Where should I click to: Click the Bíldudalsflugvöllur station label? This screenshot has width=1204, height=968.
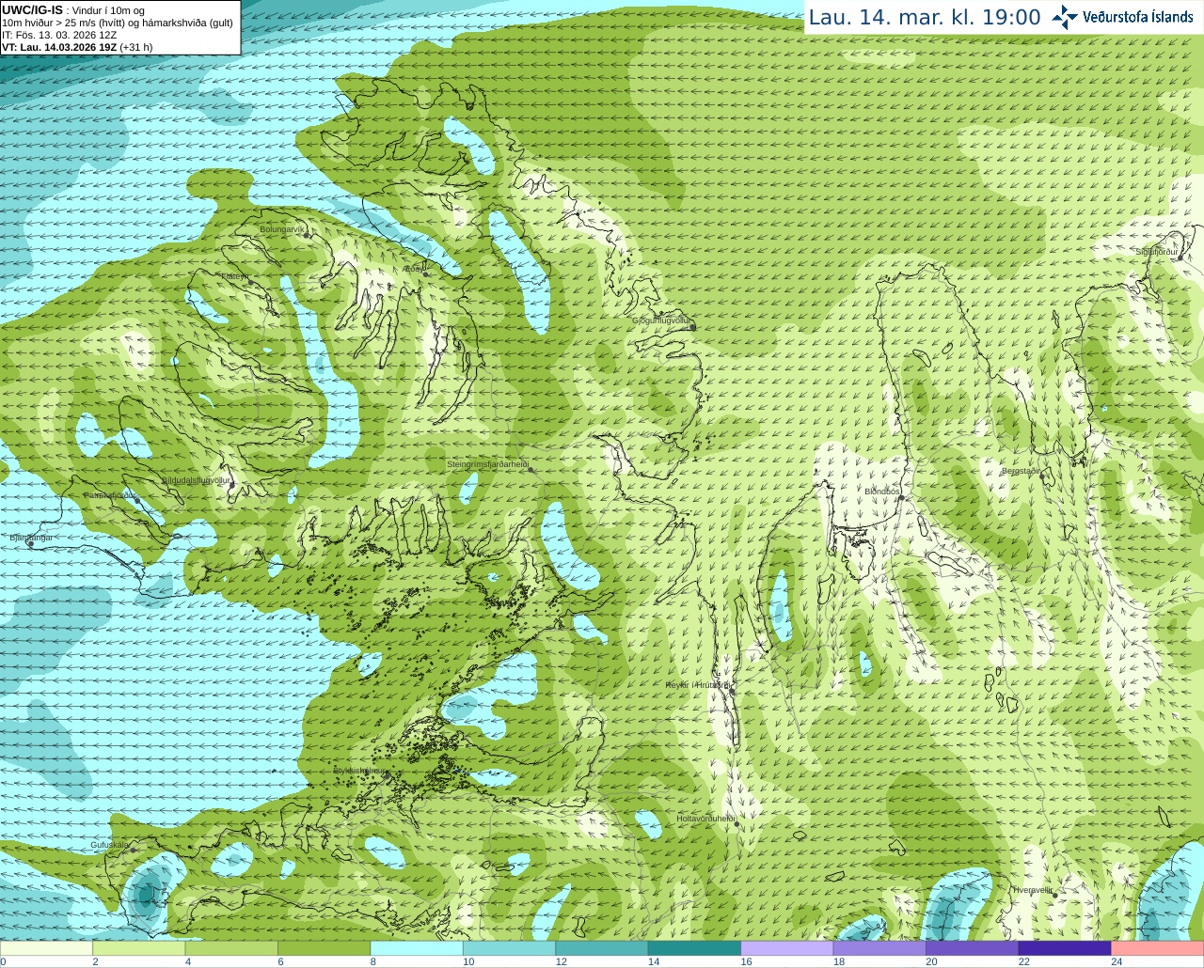pos(196,480)
